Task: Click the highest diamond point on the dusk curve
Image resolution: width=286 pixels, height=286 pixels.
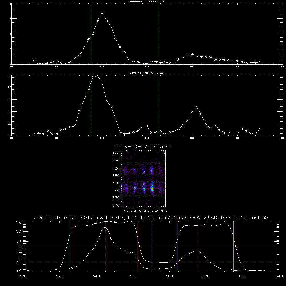Action: (x=98, y=76)
